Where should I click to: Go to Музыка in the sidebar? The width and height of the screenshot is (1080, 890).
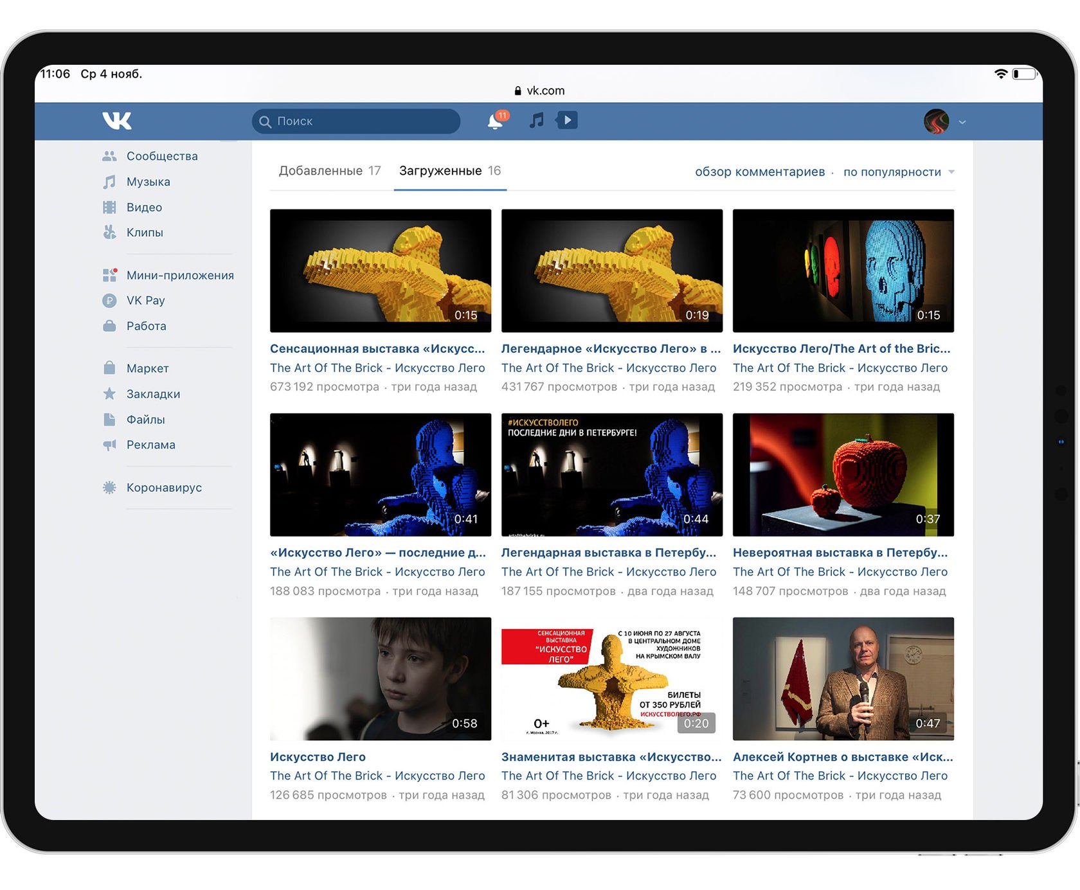(148, 182)
